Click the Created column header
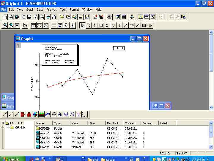This screenshot has height=161, width=214. (132, 123)
